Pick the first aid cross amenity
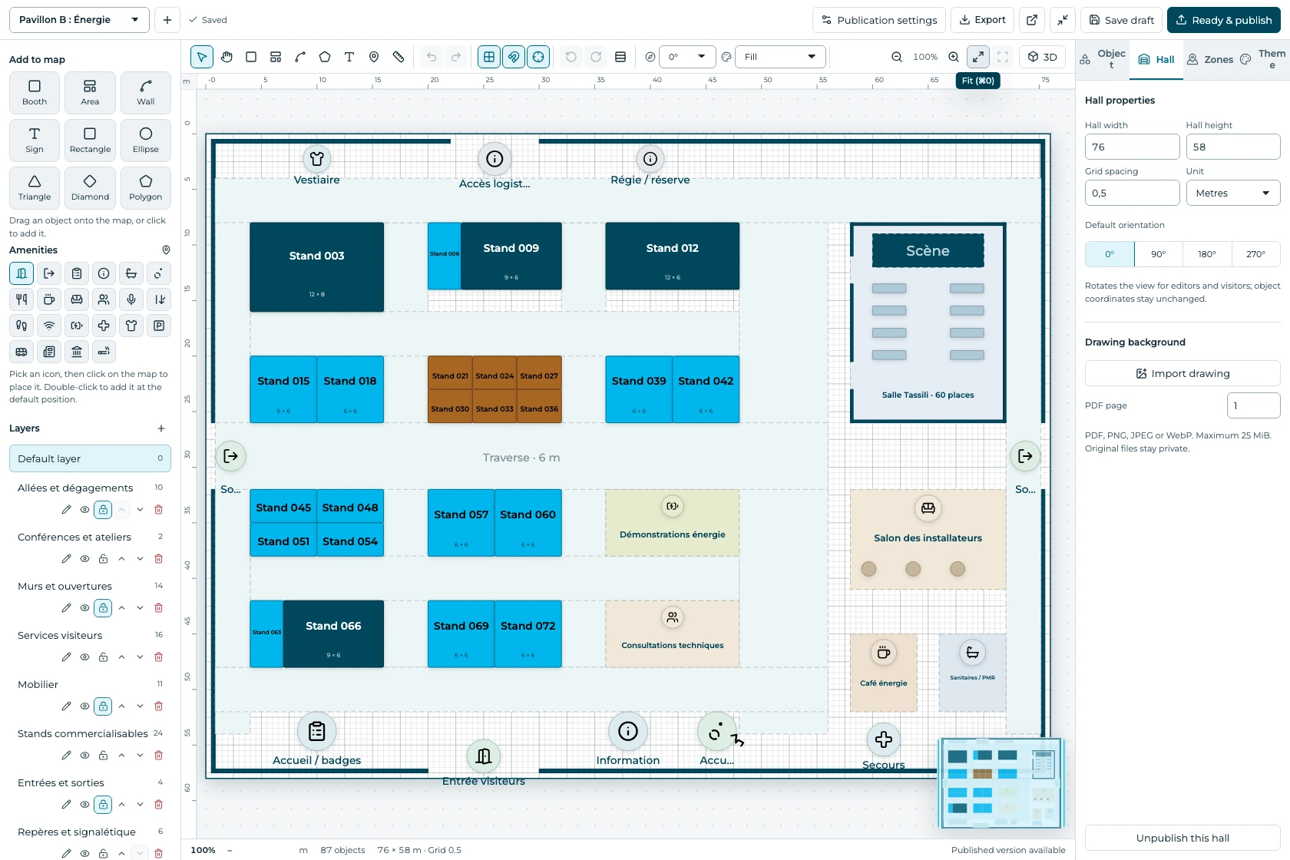The height and width of the screenshot is (860, 1290). (x=104, y=326)
